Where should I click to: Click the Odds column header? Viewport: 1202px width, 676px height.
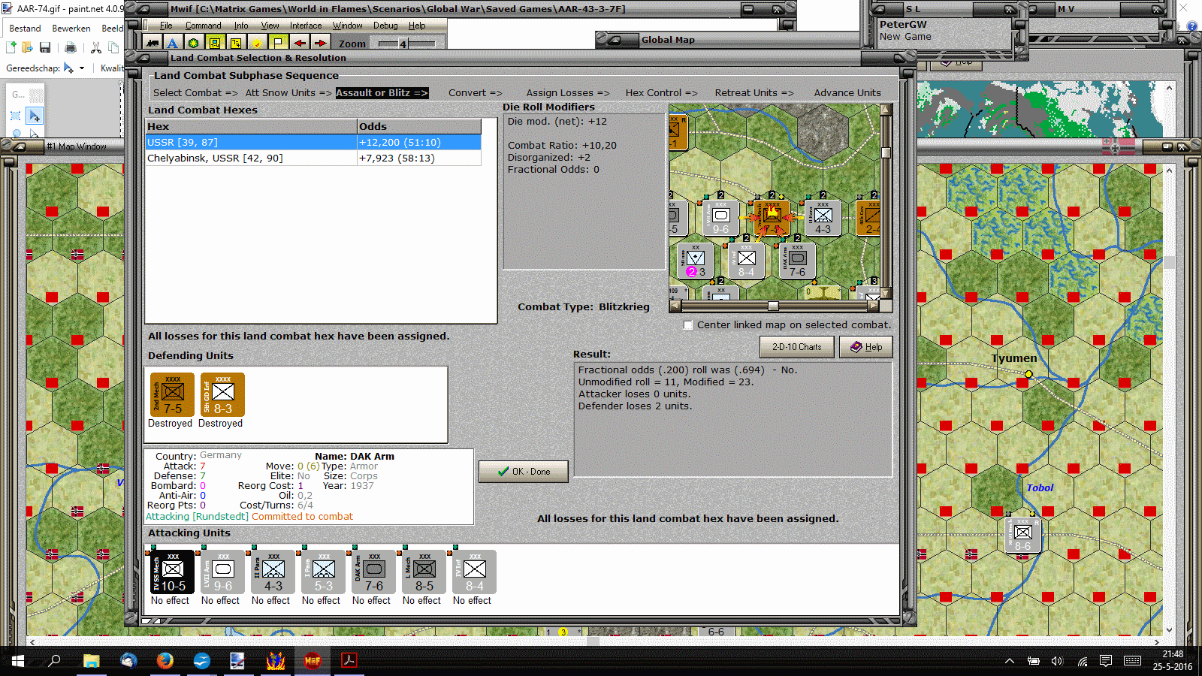click(x=418, y=126)
